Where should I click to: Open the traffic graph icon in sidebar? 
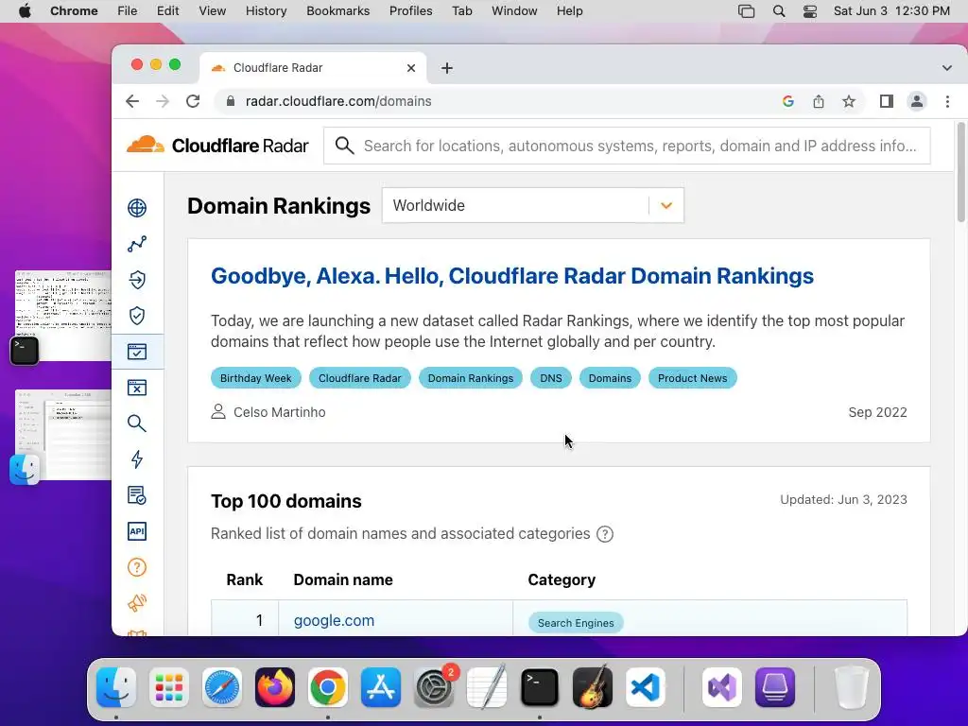137,244
